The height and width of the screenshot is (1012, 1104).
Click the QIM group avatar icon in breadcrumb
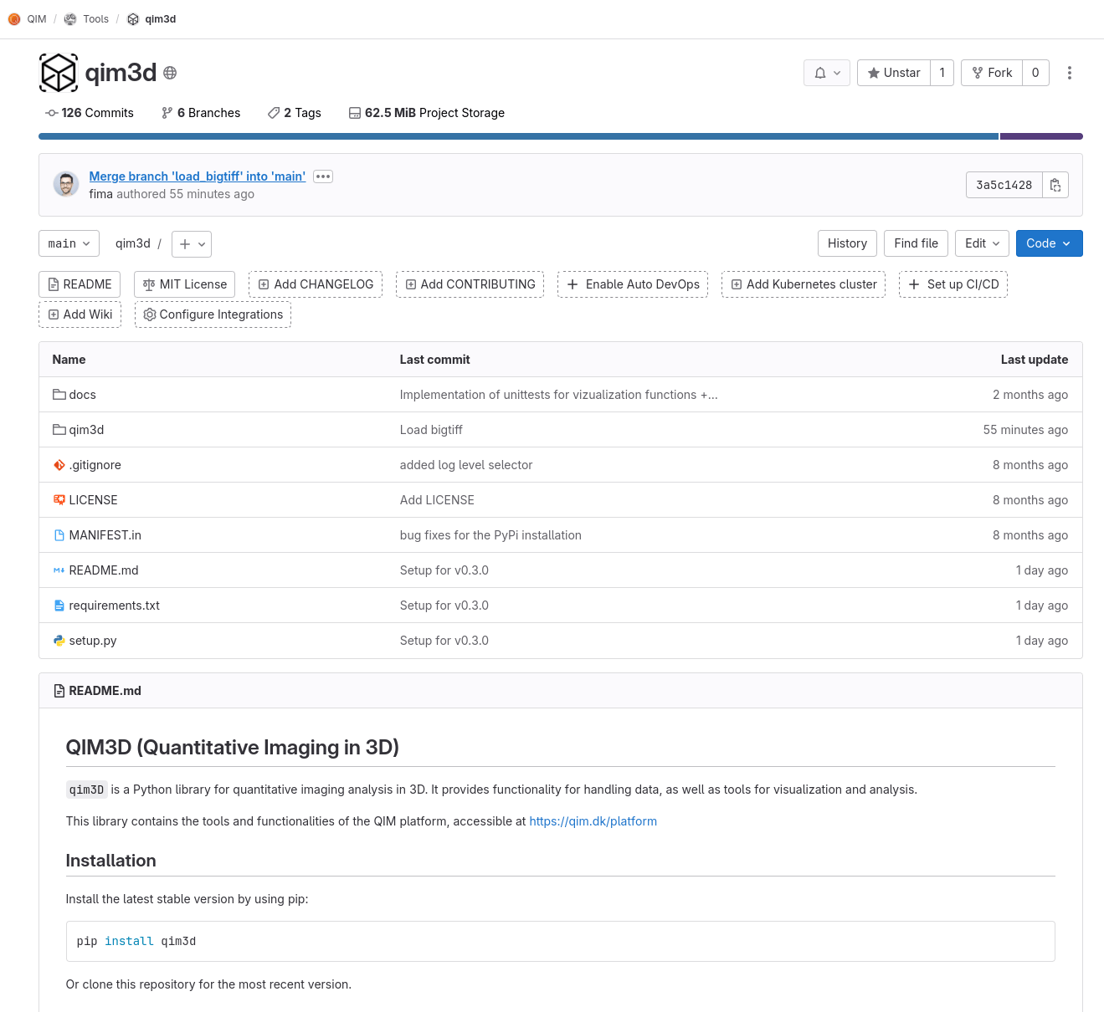coord(14,19)
